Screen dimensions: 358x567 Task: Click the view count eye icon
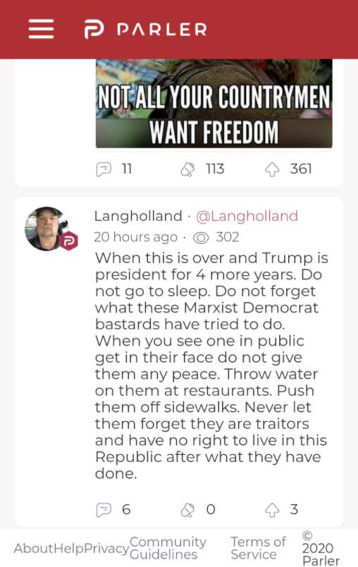click(202, 238)
